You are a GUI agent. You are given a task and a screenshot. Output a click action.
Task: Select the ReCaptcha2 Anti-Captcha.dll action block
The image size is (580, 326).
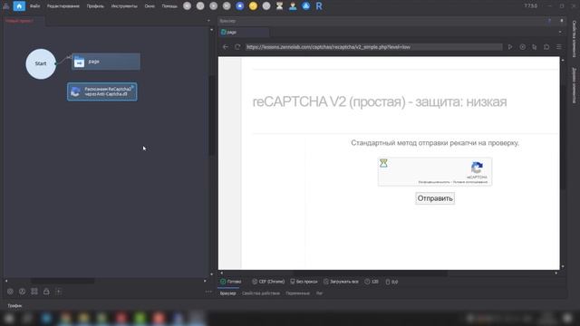pyautogui.click(x=102, y=91)
